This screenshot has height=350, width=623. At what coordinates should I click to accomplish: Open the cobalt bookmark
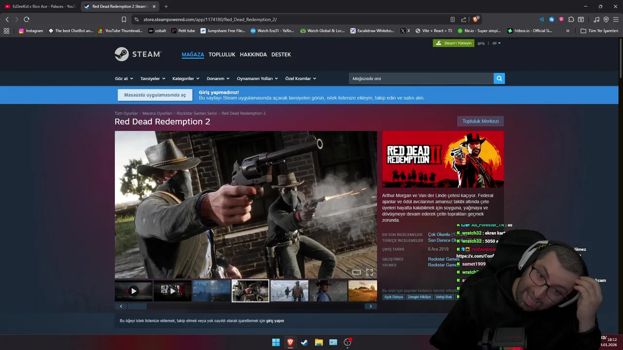(157, 31)
